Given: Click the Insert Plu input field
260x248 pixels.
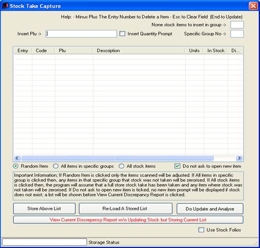Looking at the screenshot, I should 81,34.
